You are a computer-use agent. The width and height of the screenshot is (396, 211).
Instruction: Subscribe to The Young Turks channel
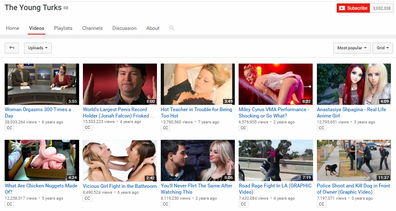pos(353,8)
